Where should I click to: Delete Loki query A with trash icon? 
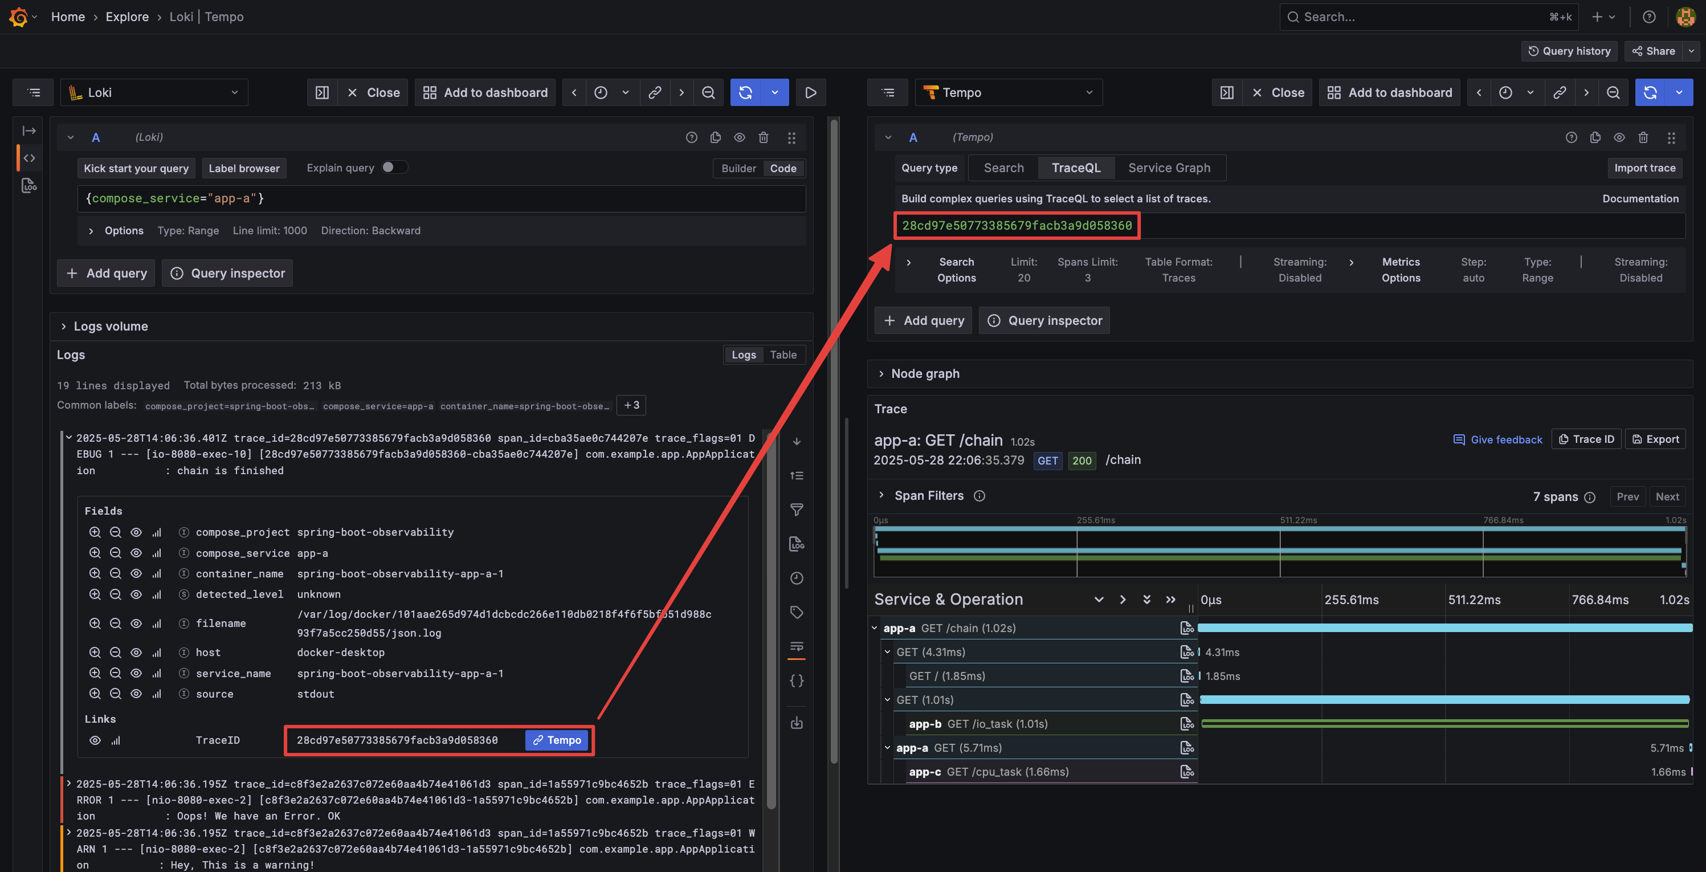(x=764, y=138)
